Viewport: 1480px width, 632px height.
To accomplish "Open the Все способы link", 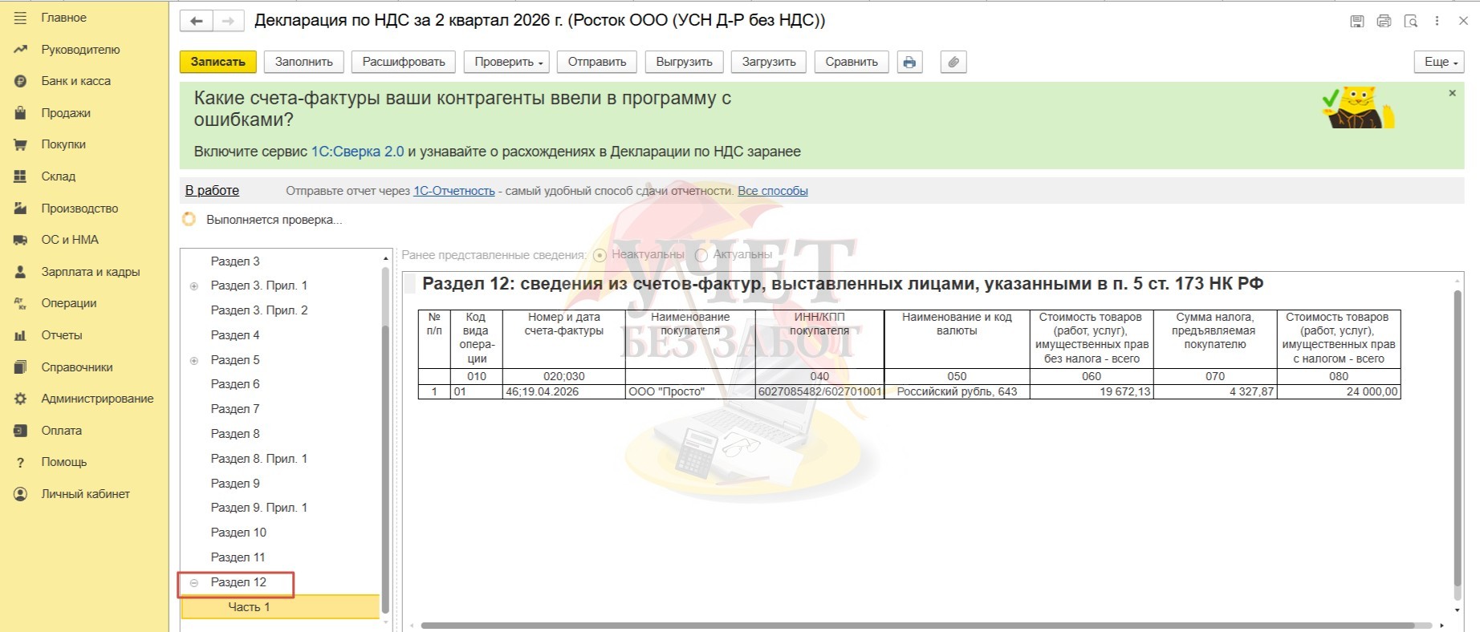I will tap(773, 191).
